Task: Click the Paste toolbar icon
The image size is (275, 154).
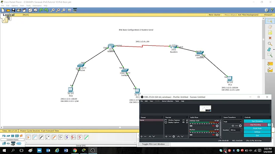Action: pyautogui.click(x=36, y=10)
